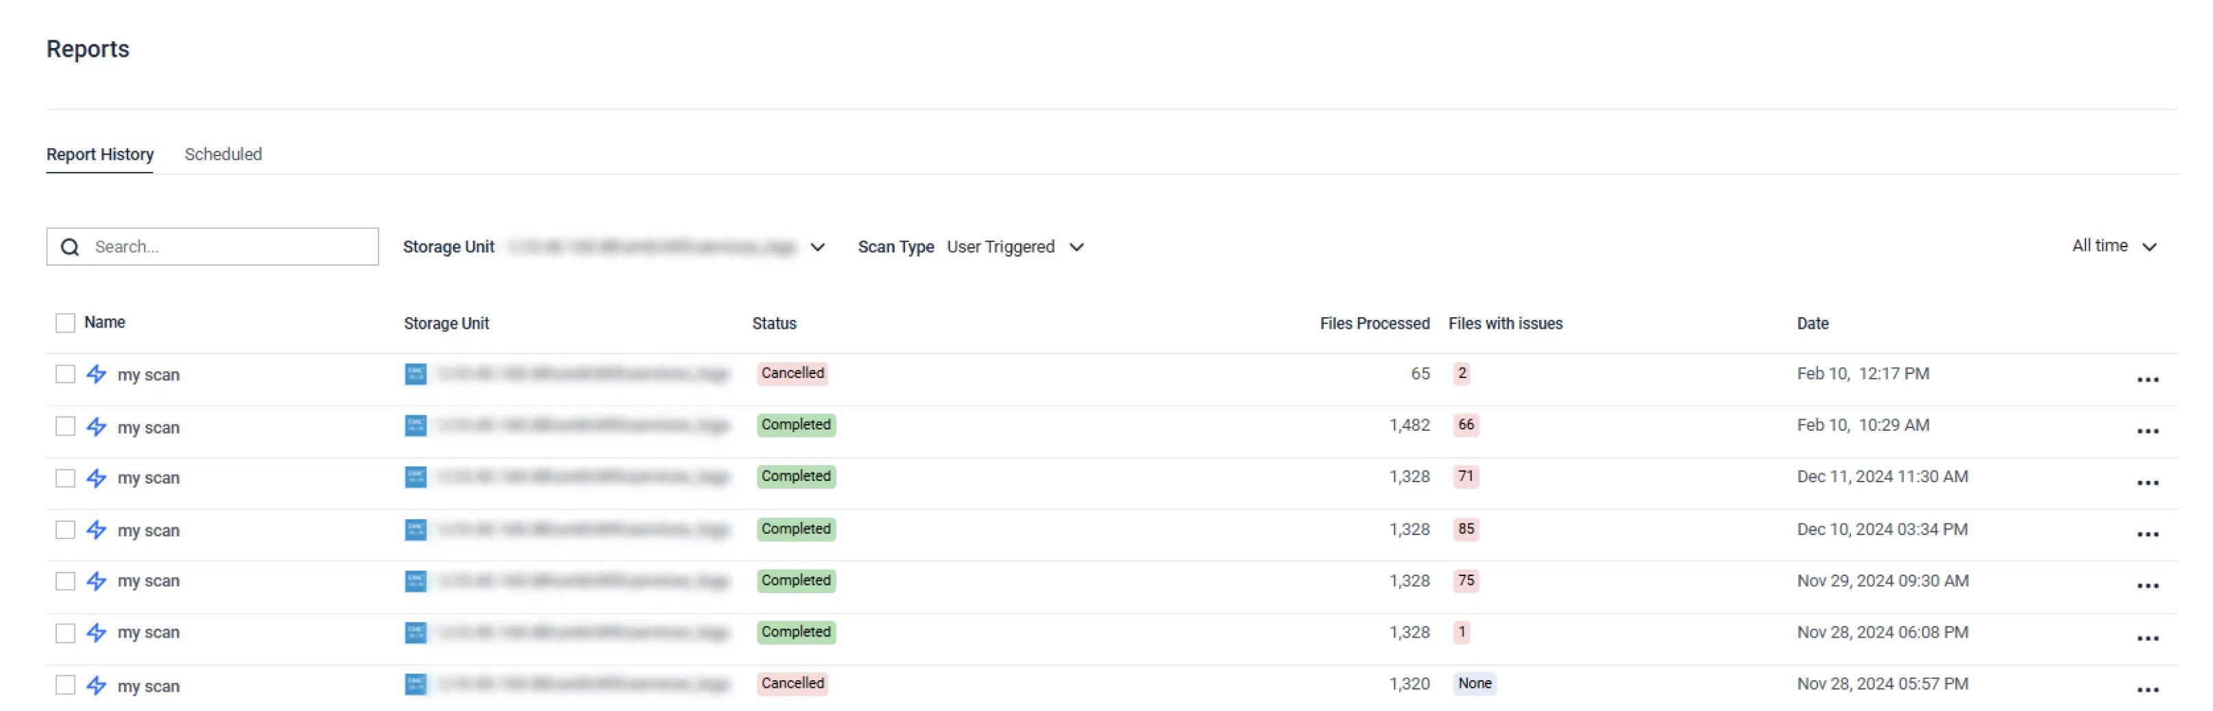Click the search magnifier icon

[71, 247]
